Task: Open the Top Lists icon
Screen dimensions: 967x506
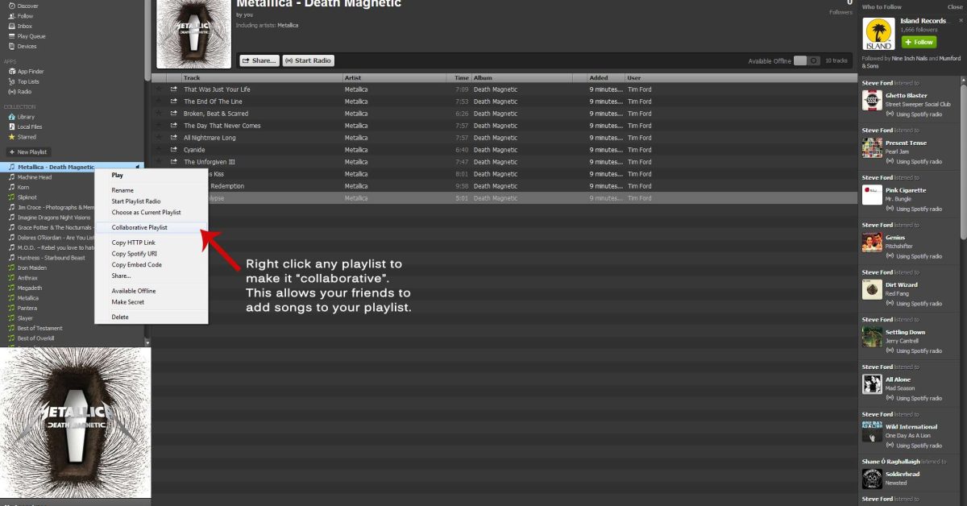Action: coord(11,81)
